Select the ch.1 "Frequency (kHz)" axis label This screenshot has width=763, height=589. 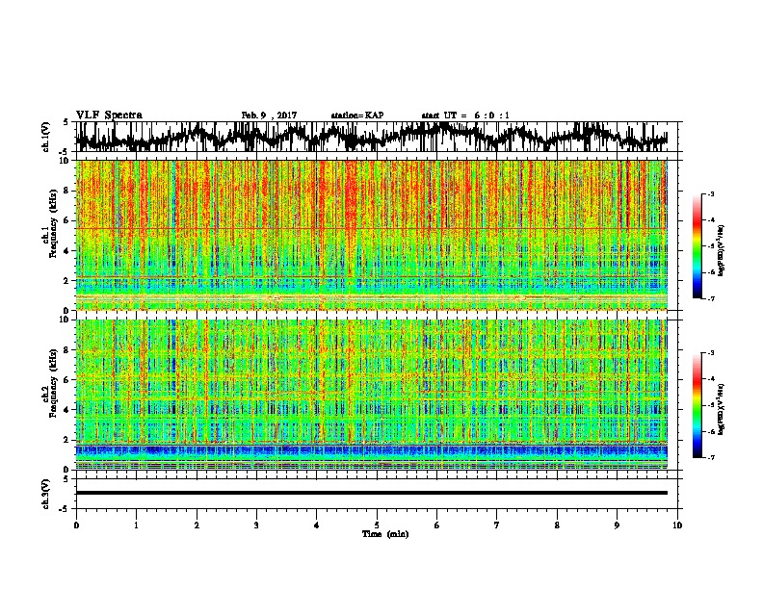[53, 223]
